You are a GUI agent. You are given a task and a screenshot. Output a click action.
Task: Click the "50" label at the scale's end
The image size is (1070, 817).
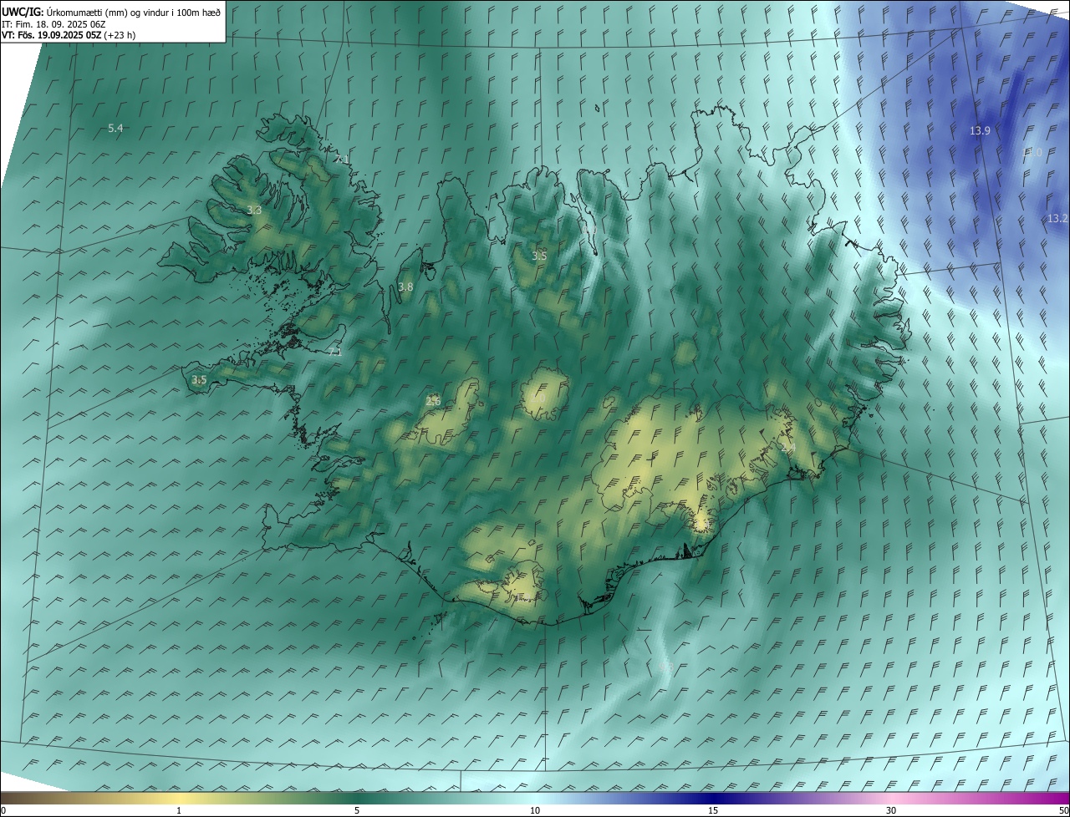click(1062, 810)
